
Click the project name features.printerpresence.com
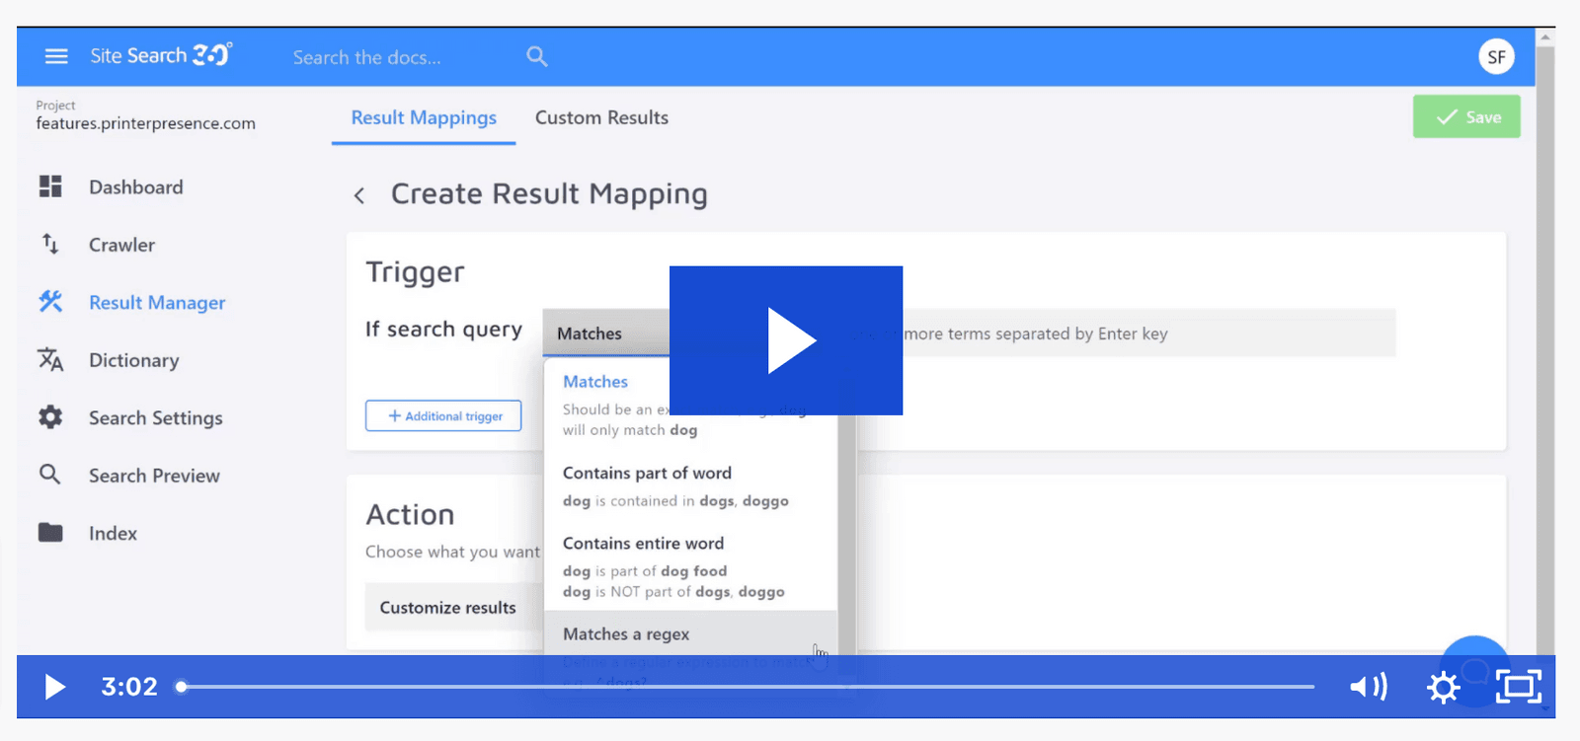145,123
